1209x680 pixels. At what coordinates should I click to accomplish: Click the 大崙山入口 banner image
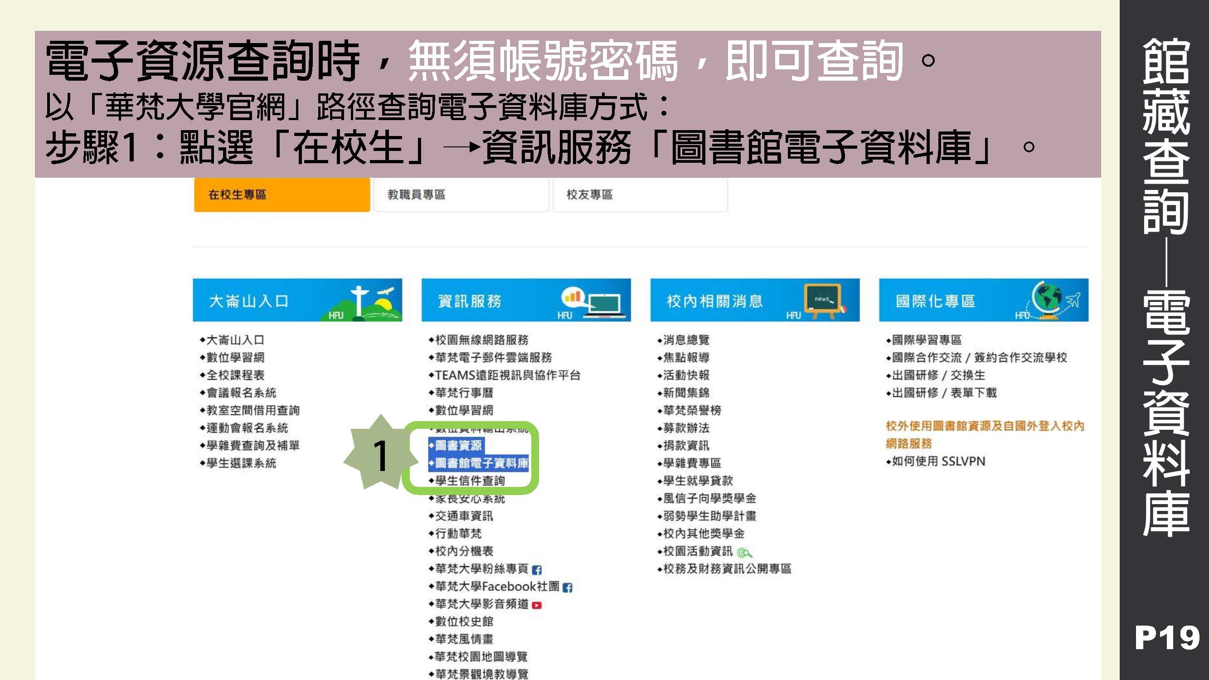tap(297, 301)
